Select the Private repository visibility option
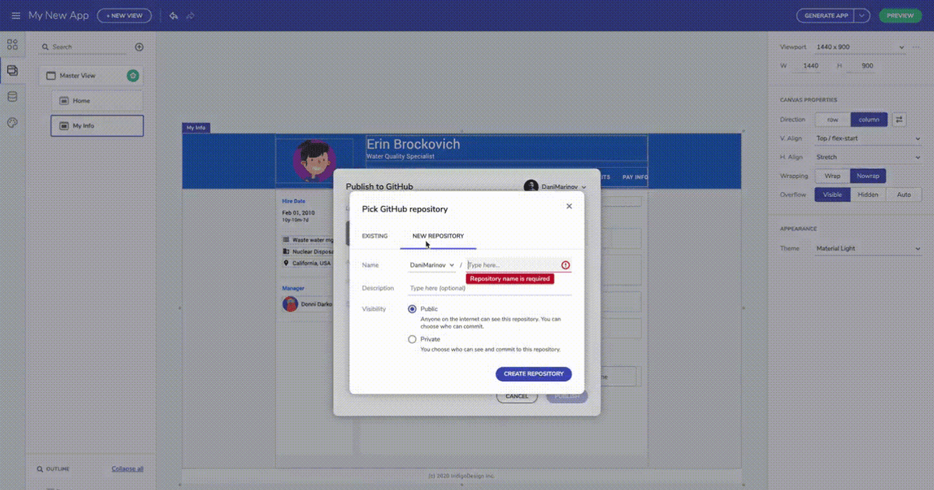The height and width of the screenshot is (490, 934). coord(413,338)
